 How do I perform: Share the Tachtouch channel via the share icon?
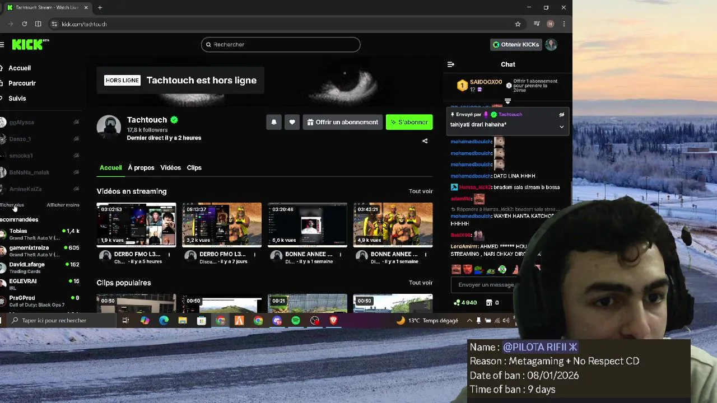(425, 141)
